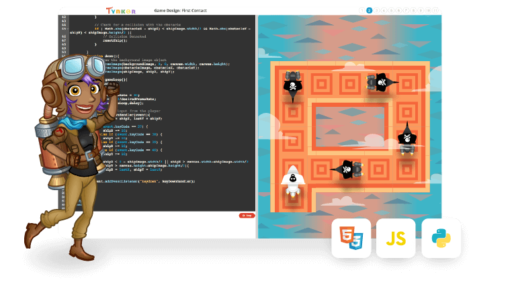
Task: Select the top-left pirate ship sprite
Action: 292,85
